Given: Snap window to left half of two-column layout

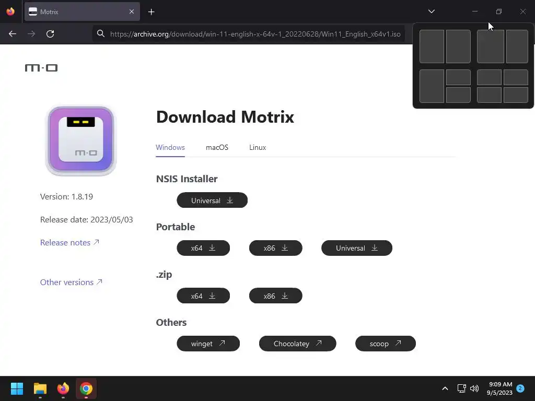Looking at the screenshot, I should click(432, 46).
